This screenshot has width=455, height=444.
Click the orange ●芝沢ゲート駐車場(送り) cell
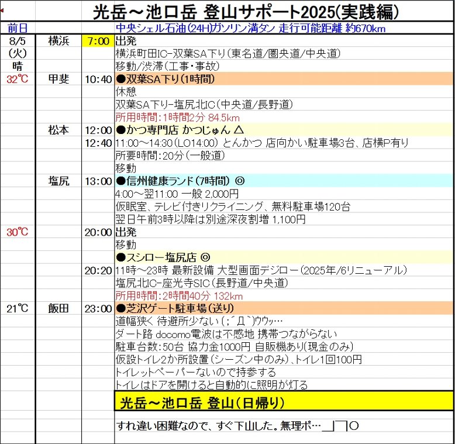tap(284, 308)
